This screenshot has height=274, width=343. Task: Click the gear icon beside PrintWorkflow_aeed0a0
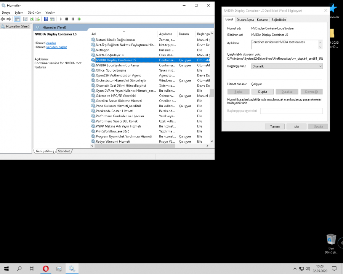tap(93, 131)
